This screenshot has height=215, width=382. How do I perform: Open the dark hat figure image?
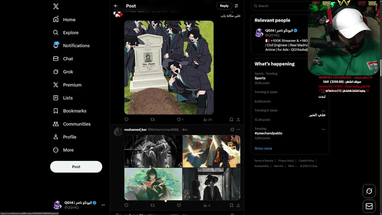pyautogui.click(x=211, y=184)
